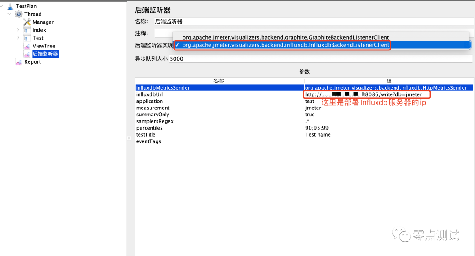
Task: Click the samplersRegex value '.*'
Action: click(x=307, y=121)
